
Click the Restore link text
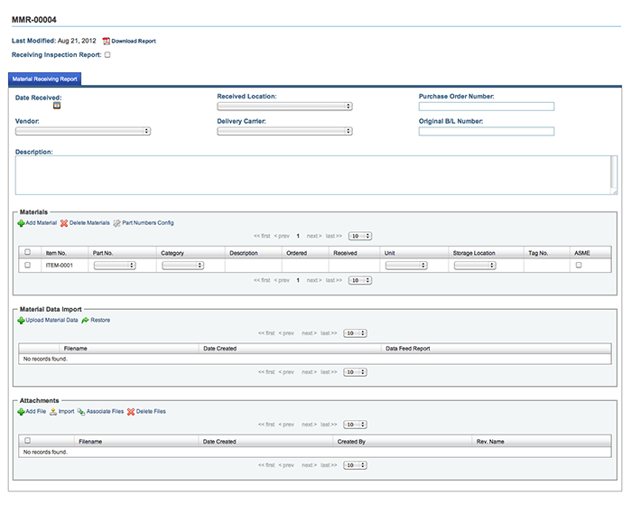click(100, 320)
